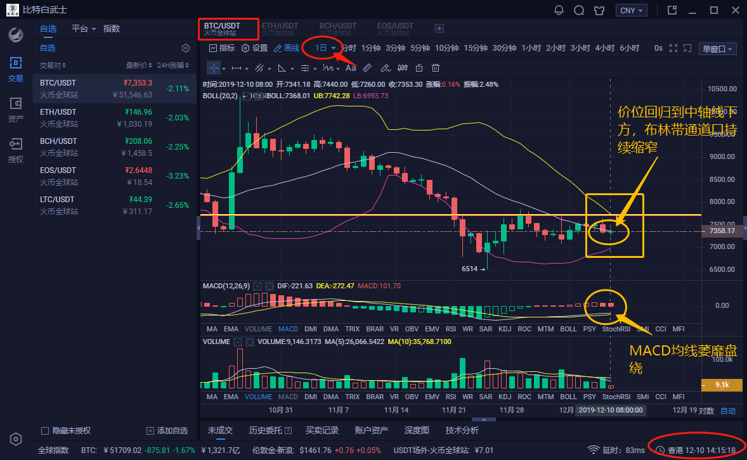Select the 15分钟 timeframe
This screenshot has width=747, height=460.
click(x=476, y=48)
